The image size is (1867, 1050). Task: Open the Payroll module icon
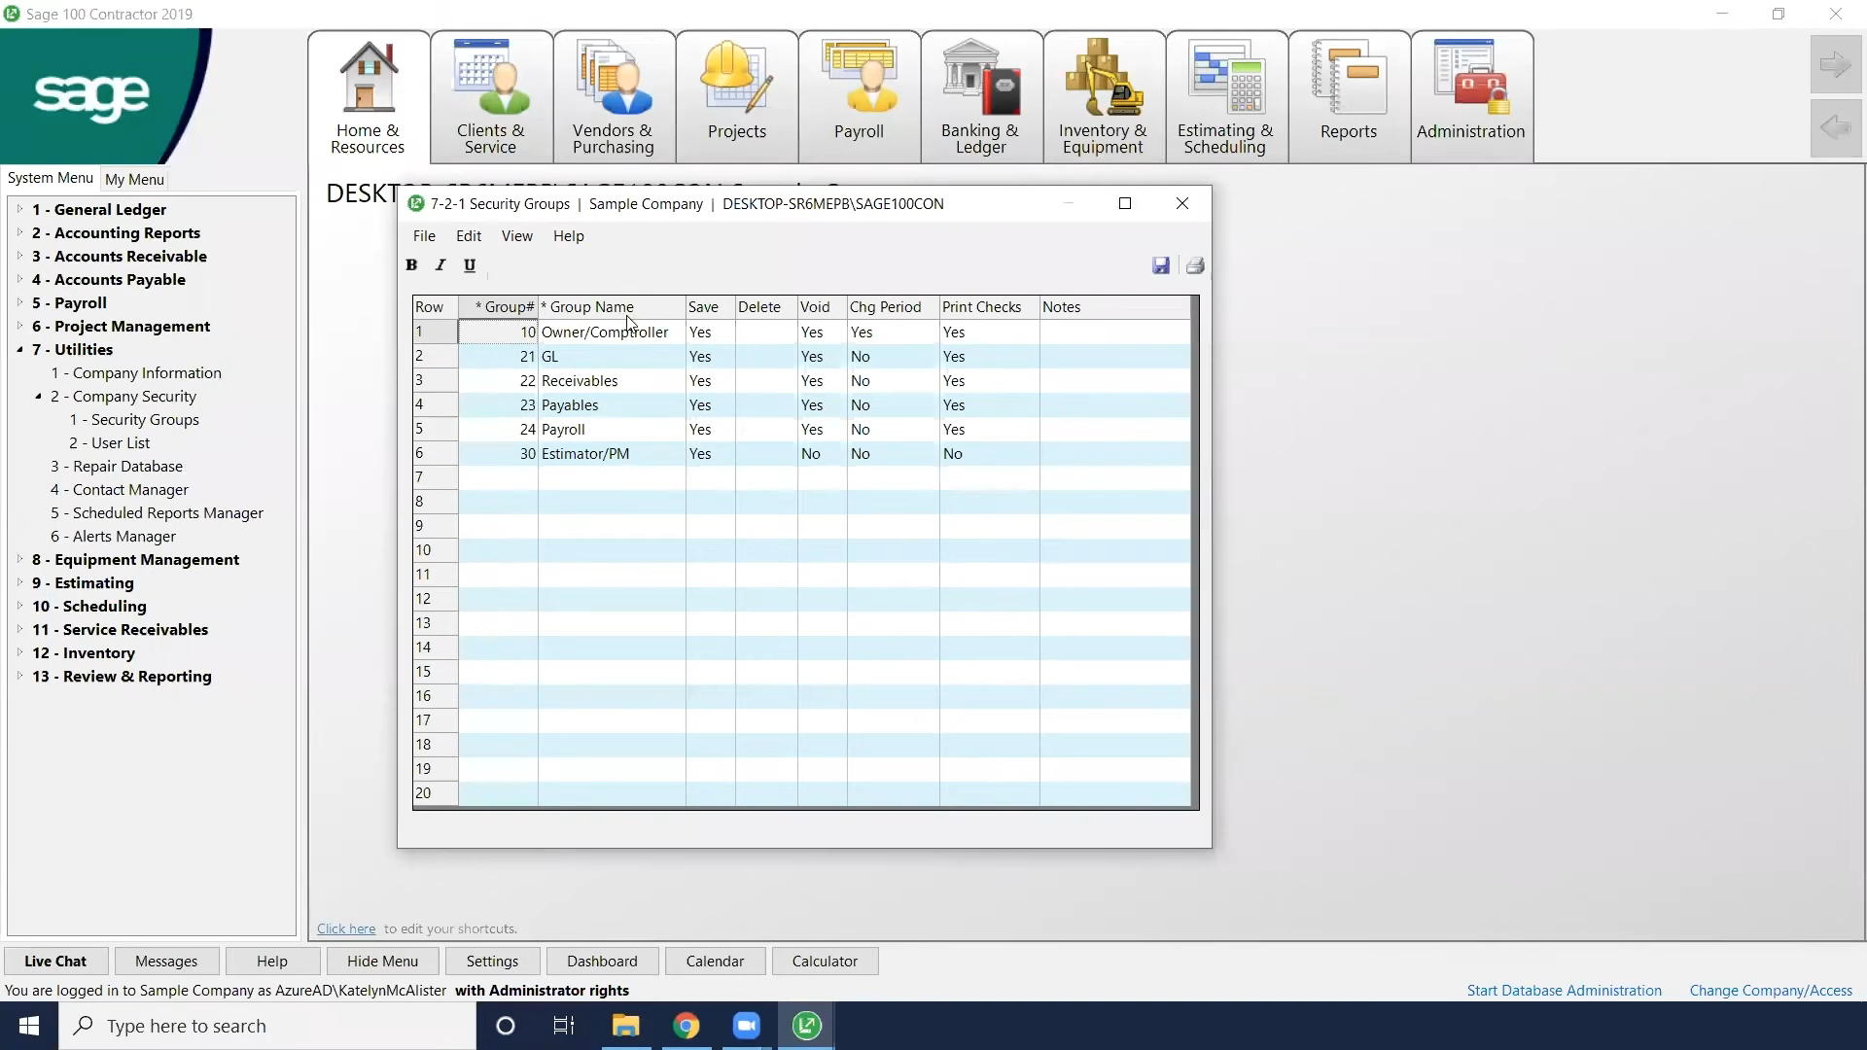point(859,92)
